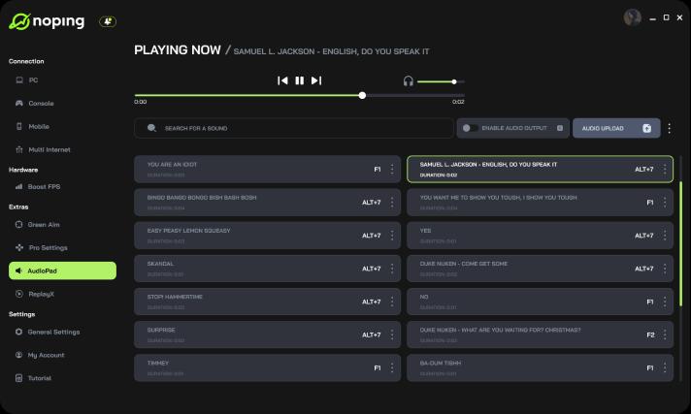This screenshot has width=691, height=414.
Task: Open options for Ba-Dum Tishh sound
Action: coord(665,367)
